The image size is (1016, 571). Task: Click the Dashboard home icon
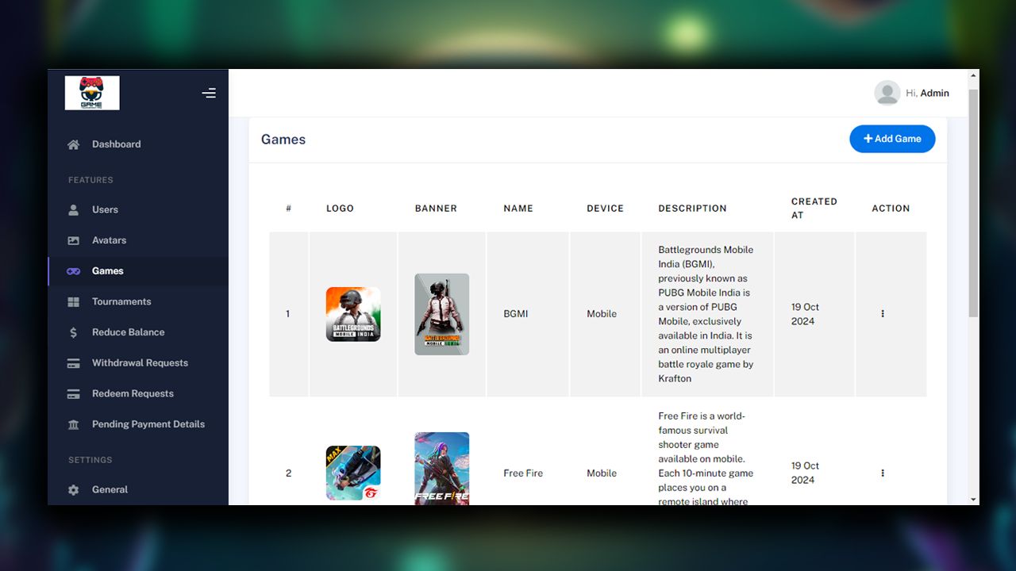(x=74, y=144)
